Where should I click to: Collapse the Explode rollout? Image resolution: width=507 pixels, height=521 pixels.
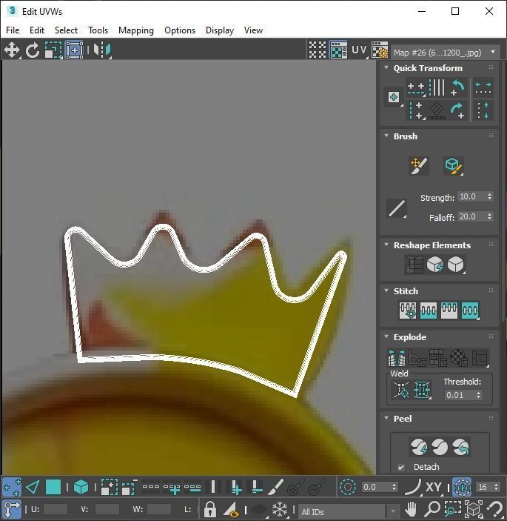(386, 336)
